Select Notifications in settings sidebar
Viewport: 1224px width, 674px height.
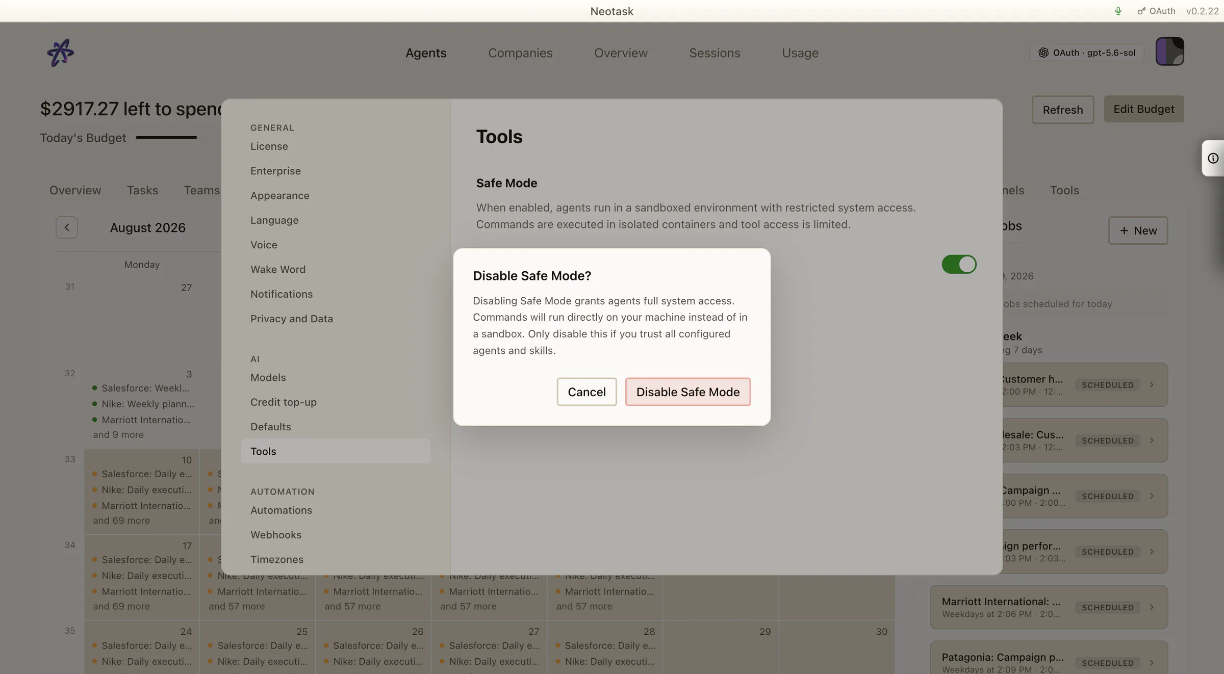pyautogui.click(x=335, y=294)
